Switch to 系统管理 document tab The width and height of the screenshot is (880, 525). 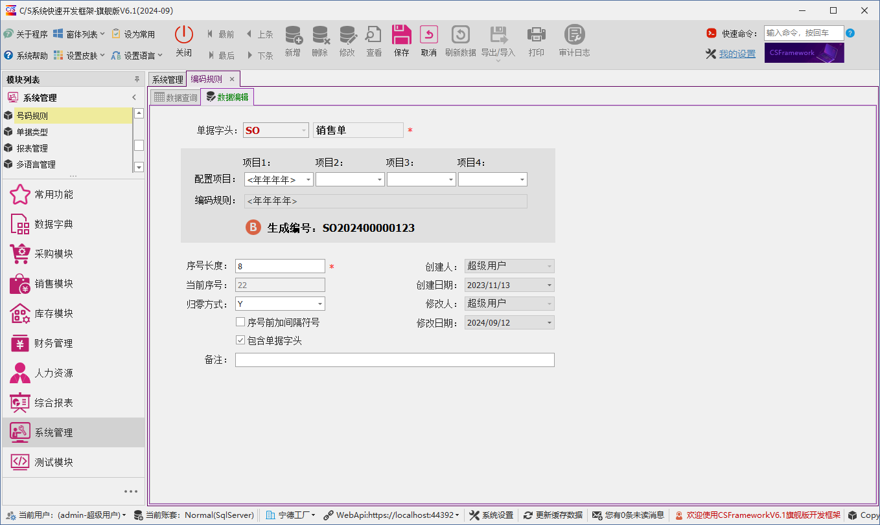[167, 80]
